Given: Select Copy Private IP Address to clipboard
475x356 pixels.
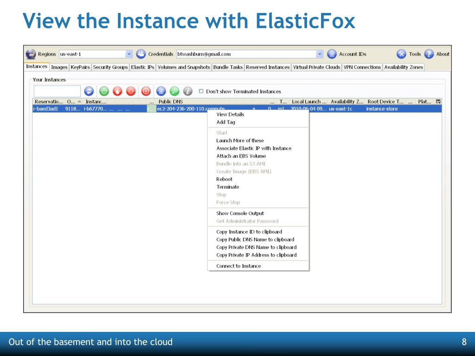Looking at the screenshot, I should tap(258, 255).
